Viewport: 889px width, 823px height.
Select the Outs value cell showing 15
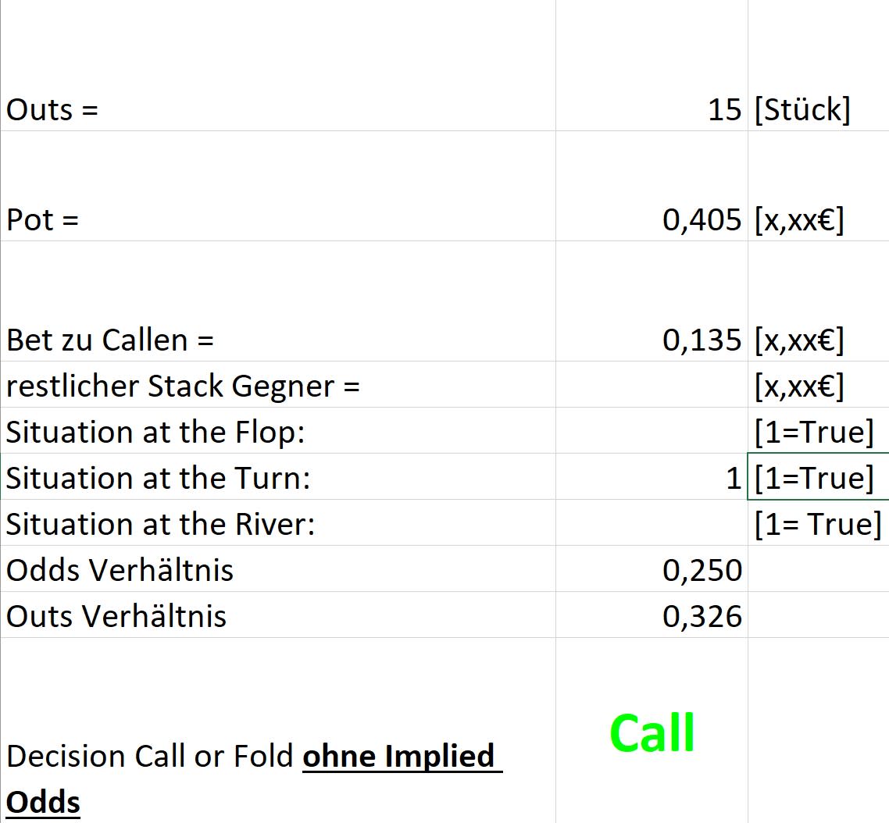652,65
